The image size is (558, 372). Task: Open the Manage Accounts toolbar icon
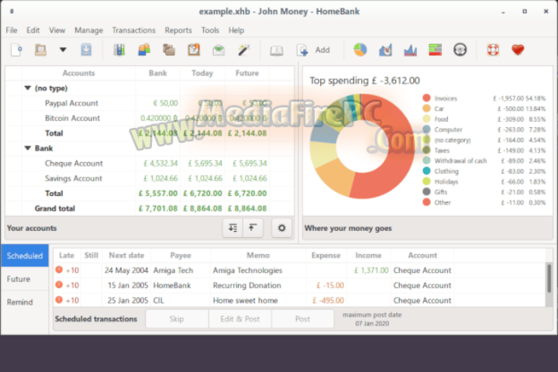[x=119, y=50]
